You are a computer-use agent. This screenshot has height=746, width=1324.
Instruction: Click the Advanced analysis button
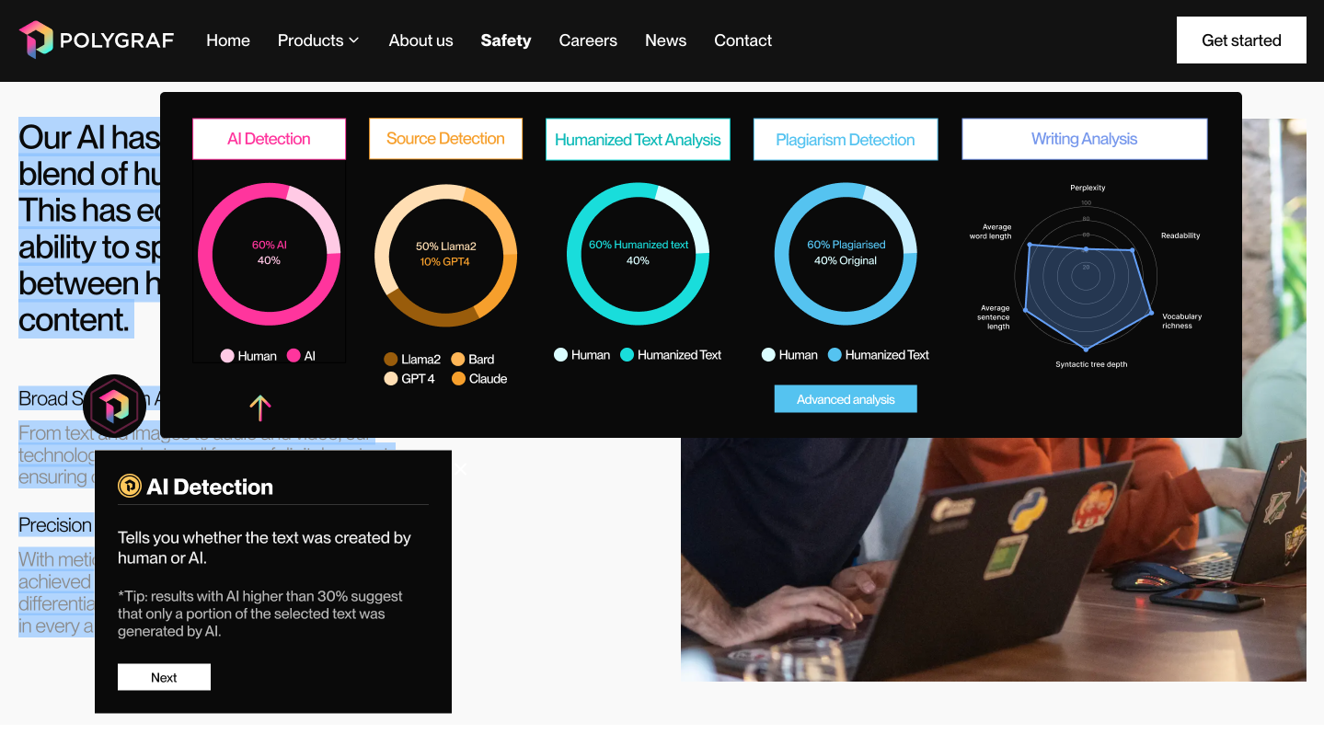(846, 399)
